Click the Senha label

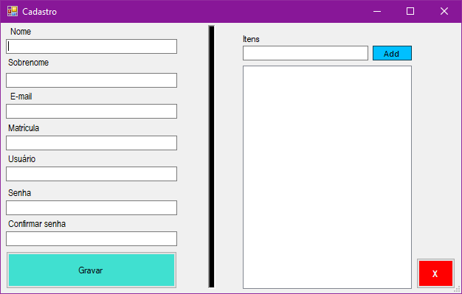[x=19, y=193]
